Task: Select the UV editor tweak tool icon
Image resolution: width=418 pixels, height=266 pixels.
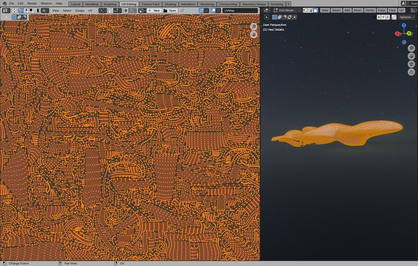Action: pos(7,17)
